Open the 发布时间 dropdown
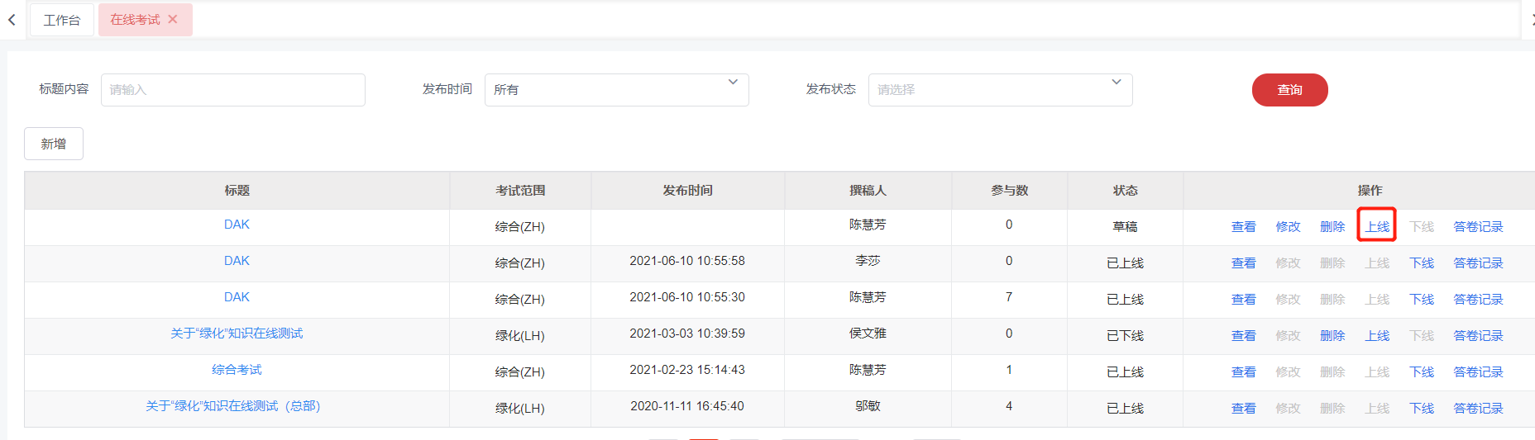 (x=616, y=90)
